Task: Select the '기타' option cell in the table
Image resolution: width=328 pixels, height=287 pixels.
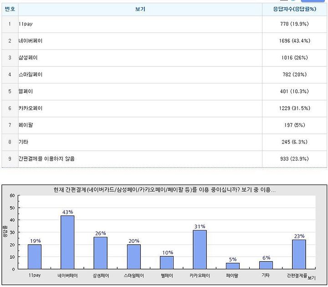Action: [140, 142]
